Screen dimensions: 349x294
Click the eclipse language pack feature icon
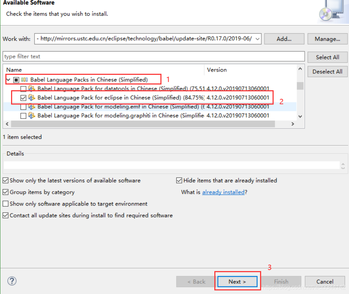(x=31, y=97)
